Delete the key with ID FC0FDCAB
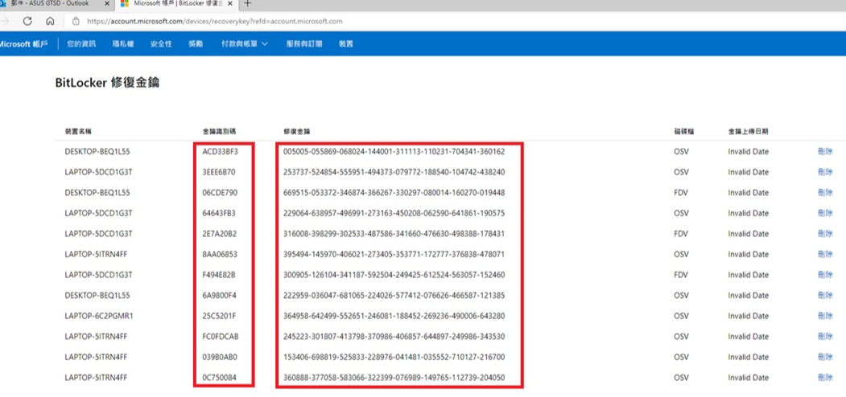 click(825, 337)
